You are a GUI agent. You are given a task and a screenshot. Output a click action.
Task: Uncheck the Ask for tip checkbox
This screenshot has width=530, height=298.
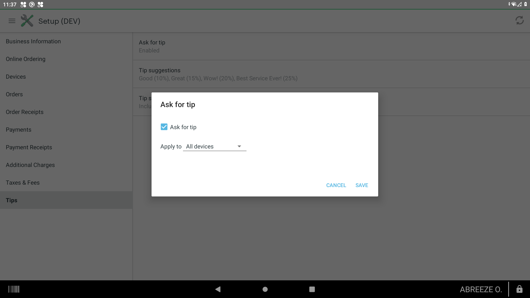click(164, 127)
